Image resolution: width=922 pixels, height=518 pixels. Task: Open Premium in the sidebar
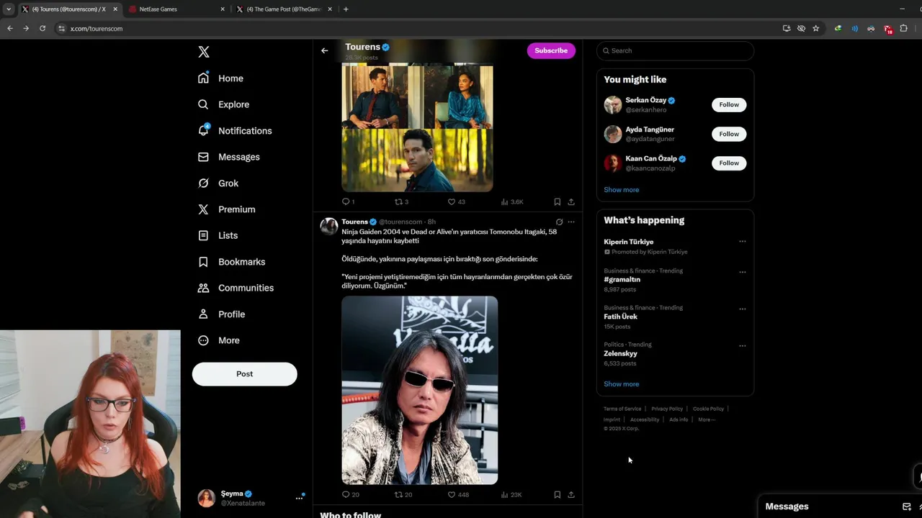[x=227, y=209]
